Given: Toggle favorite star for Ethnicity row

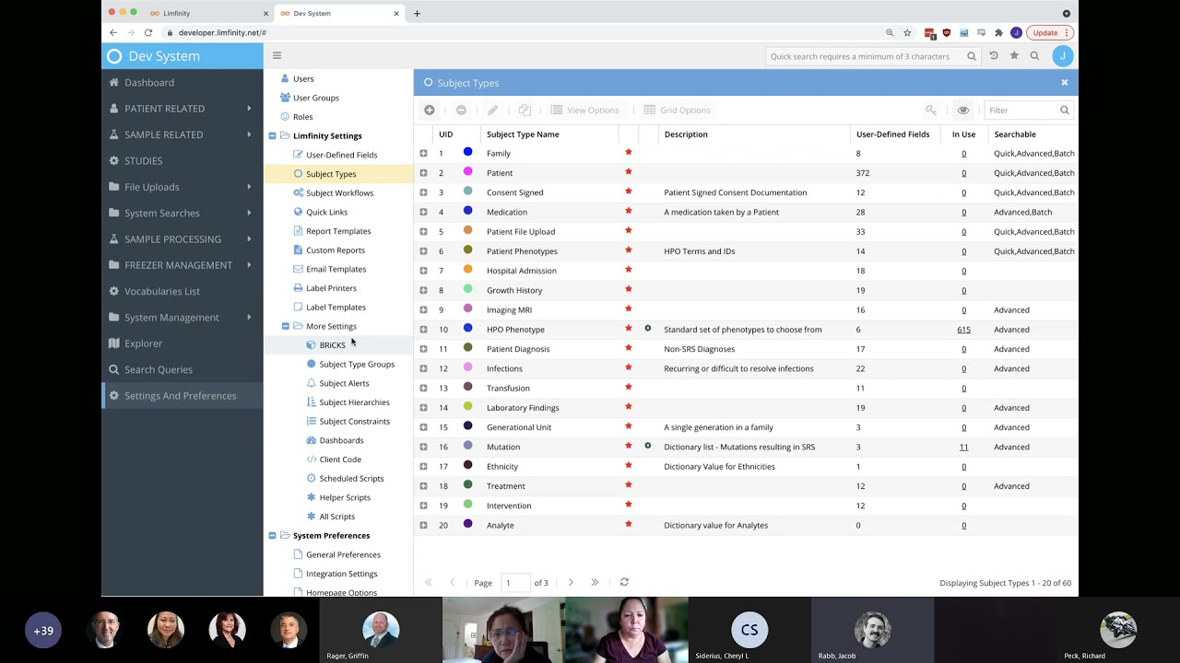Looking at the screenshot, I should click(x=629, y=465).
